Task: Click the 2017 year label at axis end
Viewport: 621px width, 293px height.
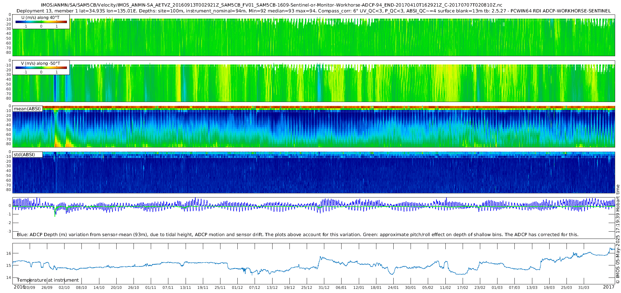Action: point(609,287)
